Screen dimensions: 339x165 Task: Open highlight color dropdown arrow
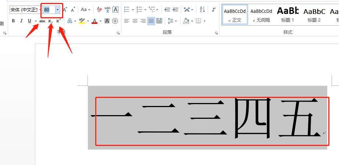pos(88,21)
